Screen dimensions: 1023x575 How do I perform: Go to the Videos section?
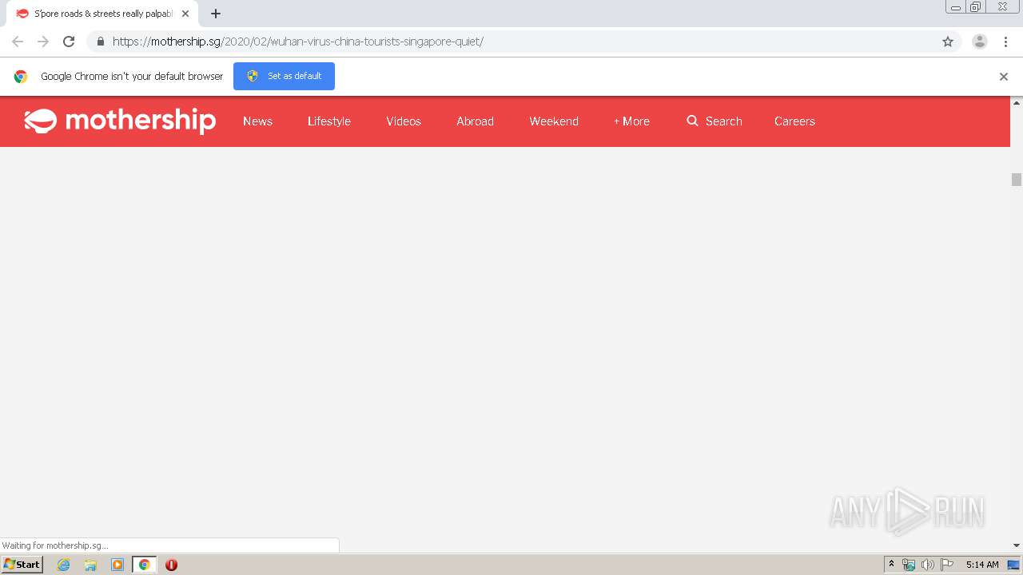click(404, 121)
